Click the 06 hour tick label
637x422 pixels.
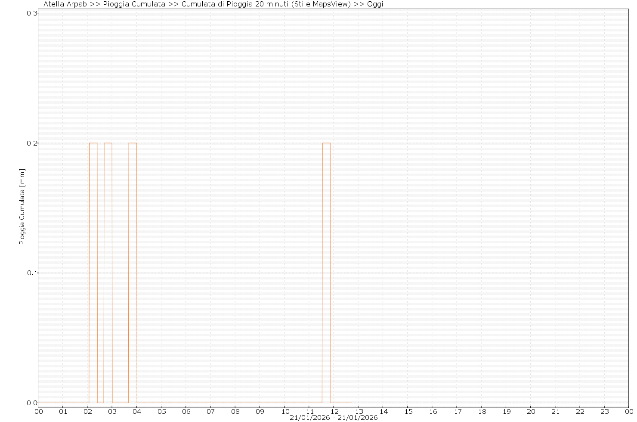[186, 411]
